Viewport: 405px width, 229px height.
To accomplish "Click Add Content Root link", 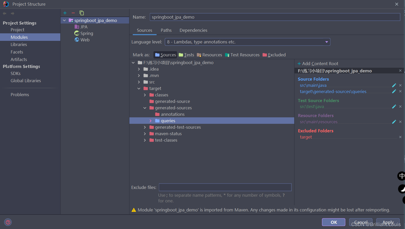I will point(318,64).
